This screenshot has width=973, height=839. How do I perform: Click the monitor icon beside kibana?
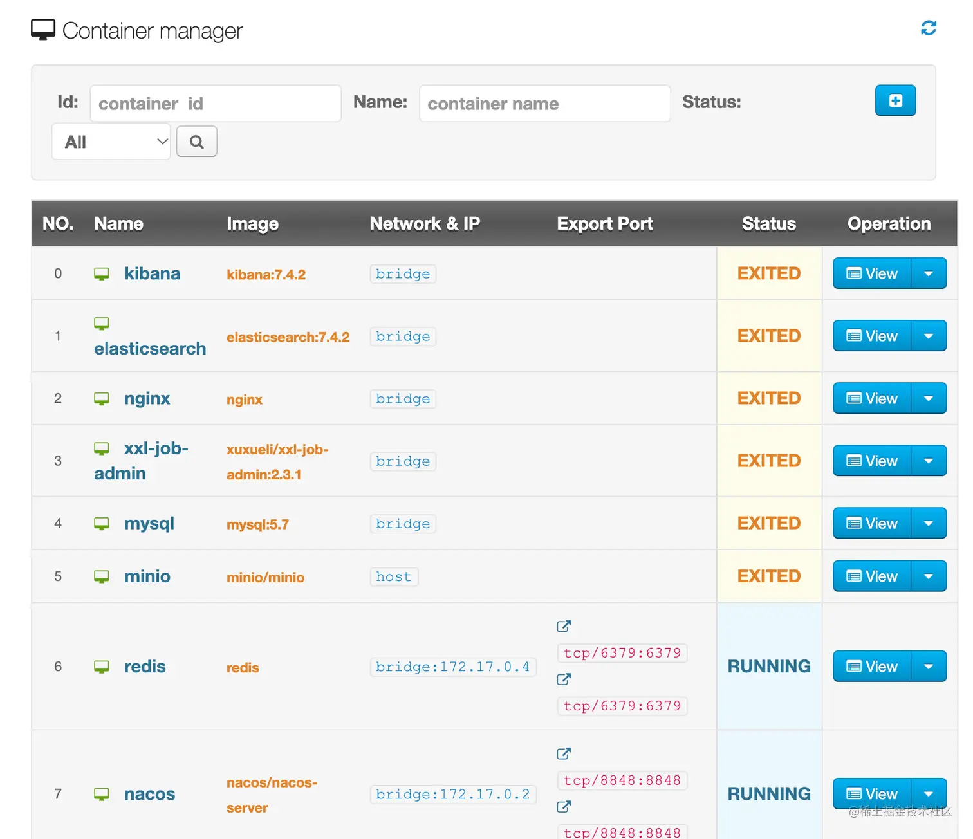tap(102, 274)
